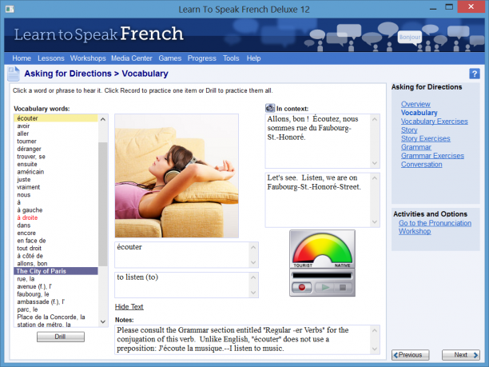
Task: Select 'tourner' in the vocabulary list
Action: 56,141
